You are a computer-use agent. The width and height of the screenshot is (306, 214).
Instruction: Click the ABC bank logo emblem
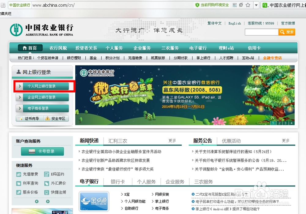click(16, 30)
